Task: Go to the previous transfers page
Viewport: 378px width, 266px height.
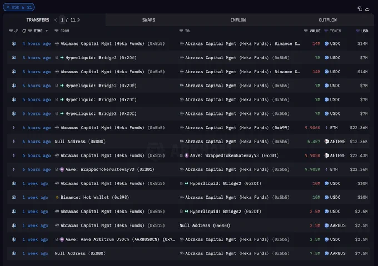Action: pos(56,20)
